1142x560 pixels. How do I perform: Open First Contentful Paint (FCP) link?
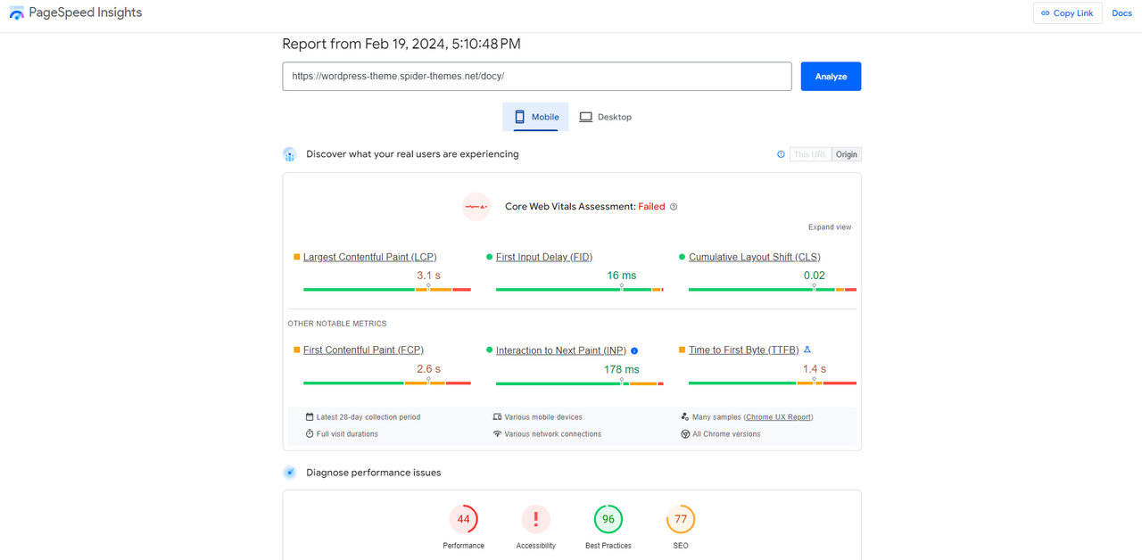click(363, 350)
